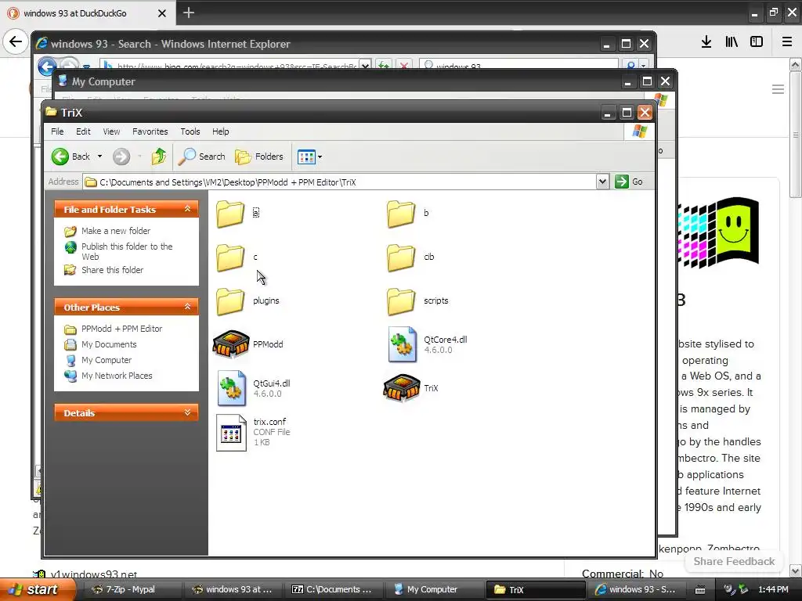This screenshot has height=601, width=802.
Task: Open Back history dropdown arrow
Action: click(x=99, y=157)
